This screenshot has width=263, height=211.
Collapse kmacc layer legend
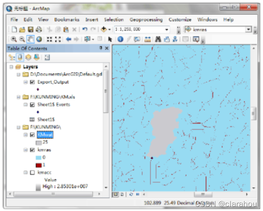(25, 173)
